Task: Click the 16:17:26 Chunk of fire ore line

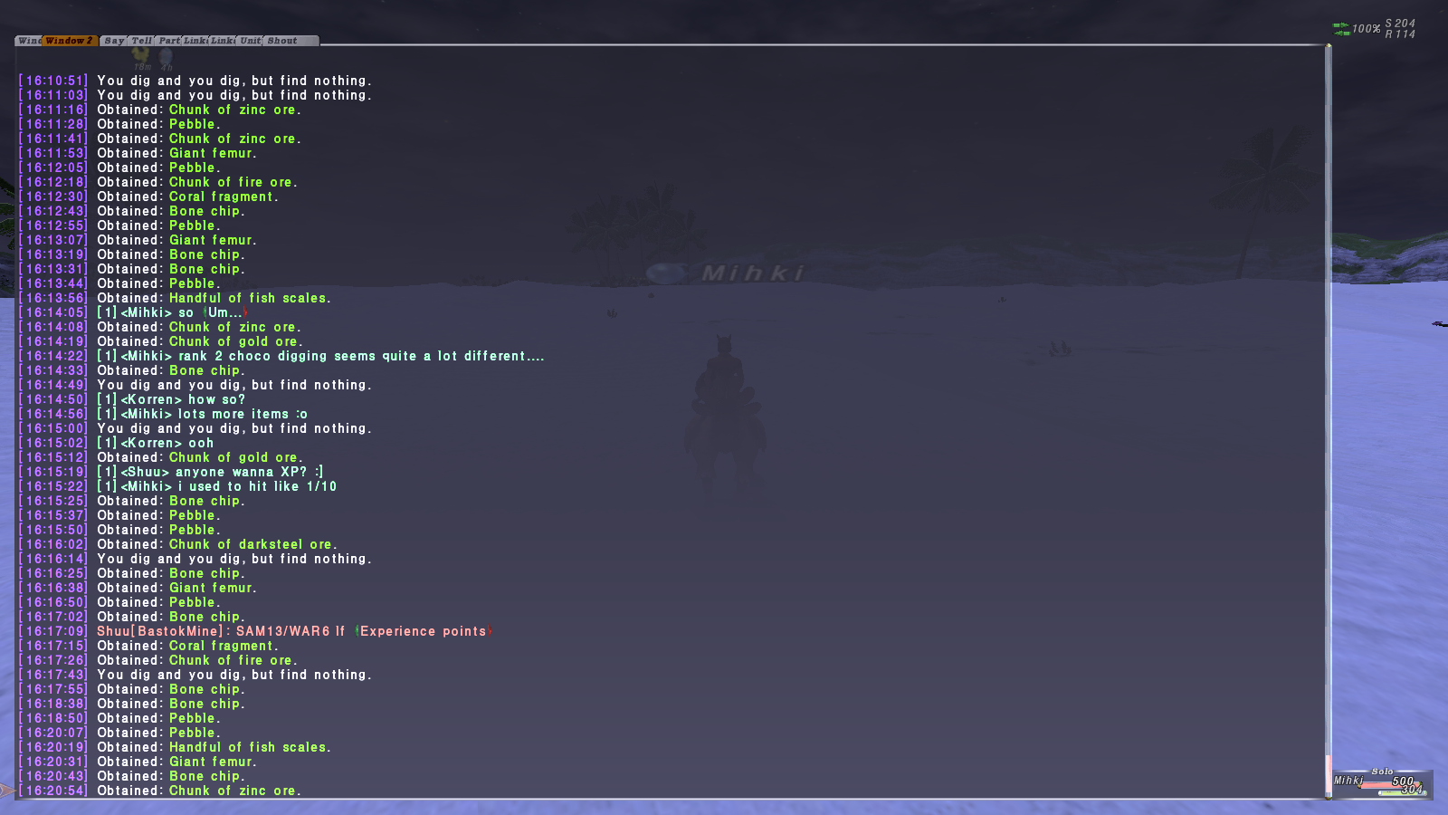Action: [x=157, y=660]
